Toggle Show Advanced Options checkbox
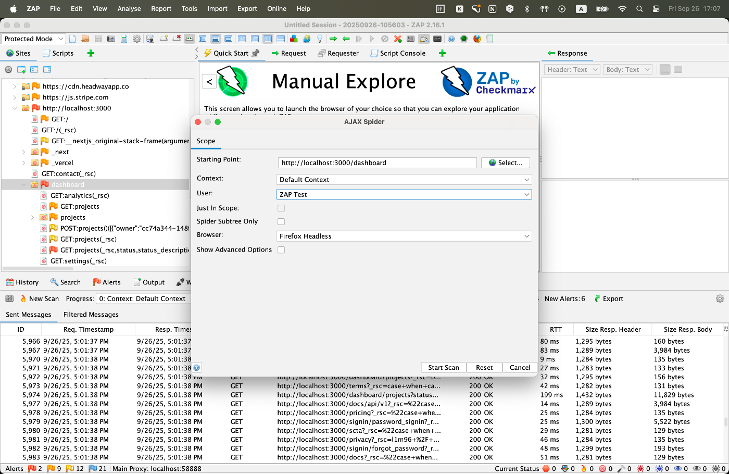Image resolution: width=729 pixels, height=474 pixels. [281, 250]
